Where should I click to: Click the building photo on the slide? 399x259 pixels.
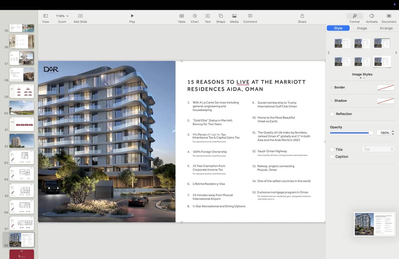tap(106, 142)
